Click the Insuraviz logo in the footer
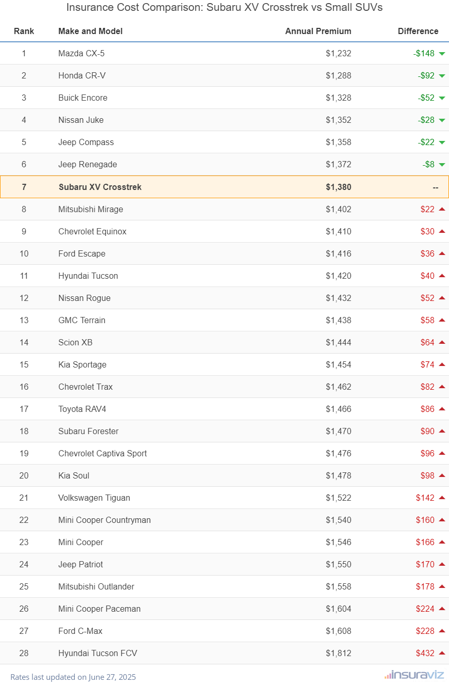This screenshot has height=685, width=449. [411, 675]
